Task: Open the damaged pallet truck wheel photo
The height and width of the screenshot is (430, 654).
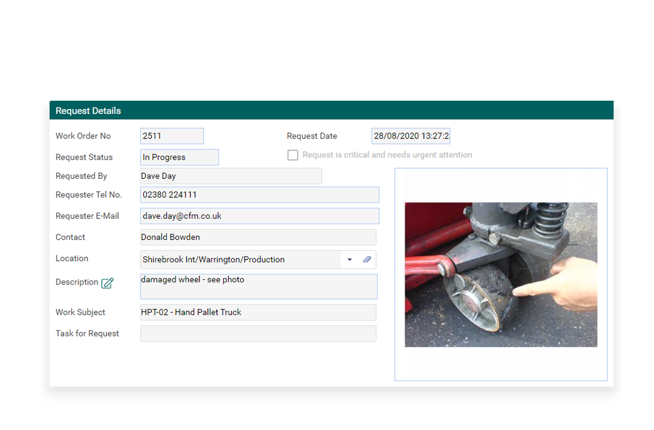Action: click(x=500, y=274)
